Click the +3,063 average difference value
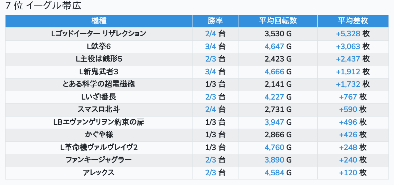The image size is (394, 185). (348, 46)
